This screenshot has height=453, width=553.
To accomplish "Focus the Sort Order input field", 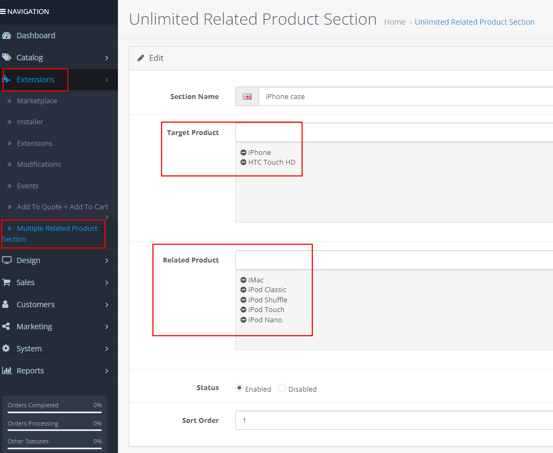I will point(394,420).
